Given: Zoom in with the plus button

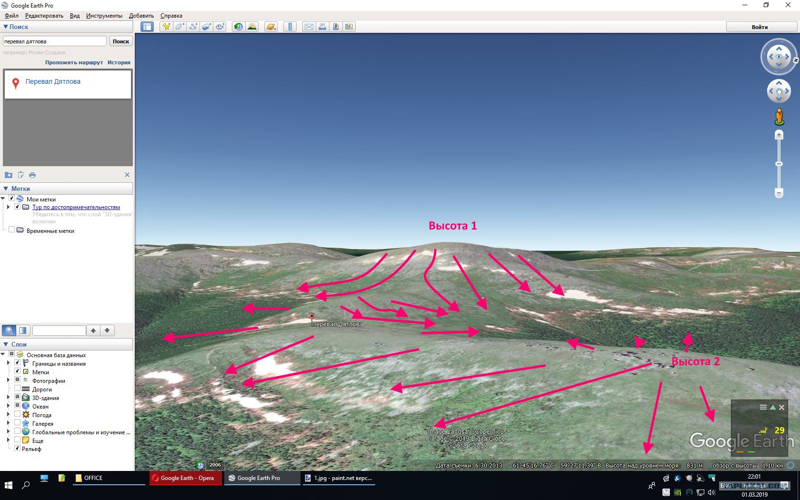Looking at the screenshot, I should click(779, 135).
